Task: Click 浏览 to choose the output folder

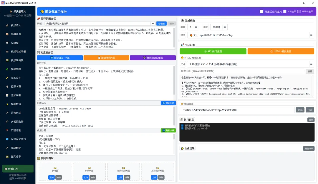Action: point(300,110)
